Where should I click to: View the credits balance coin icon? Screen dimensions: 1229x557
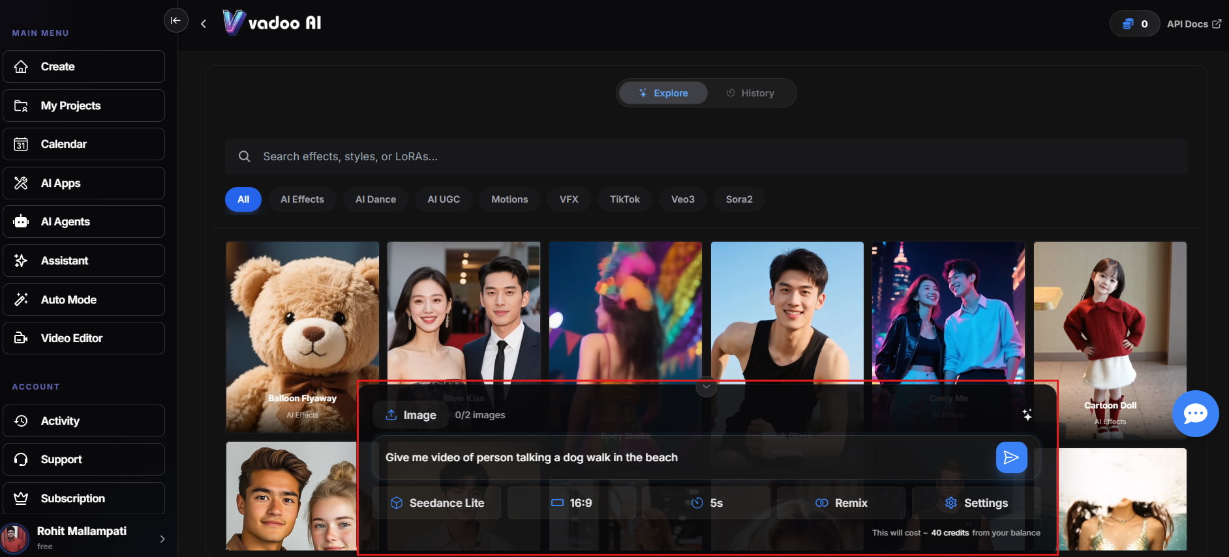[1128, 24]
